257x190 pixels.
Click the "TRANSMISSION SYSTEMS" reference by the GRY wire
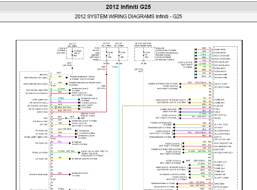coord(159,128)
